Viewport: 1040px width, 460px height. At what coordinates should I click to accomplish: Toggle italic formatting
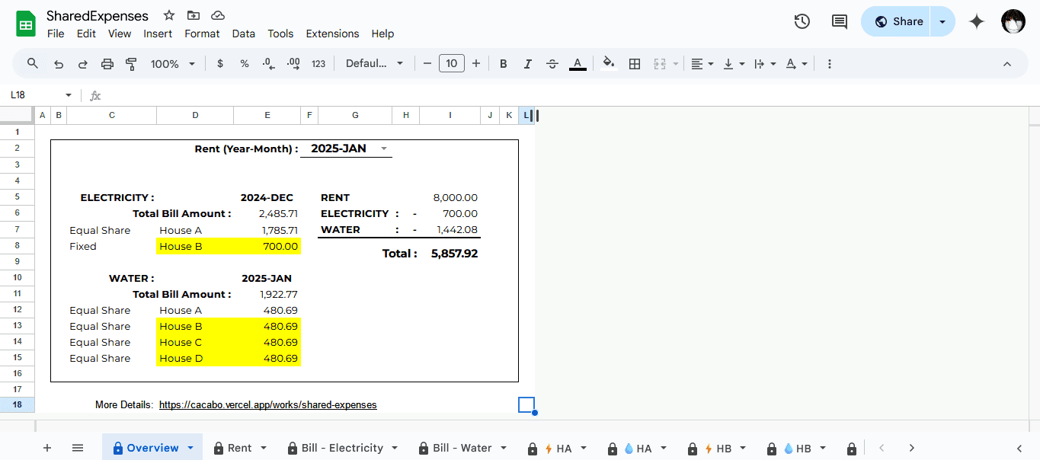527,64
